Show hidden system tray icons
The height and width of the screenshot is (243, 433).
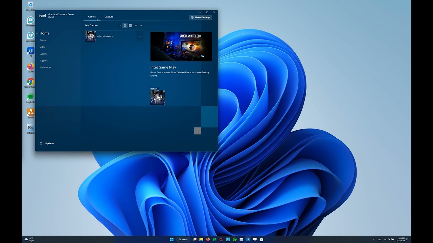[374, 239]
